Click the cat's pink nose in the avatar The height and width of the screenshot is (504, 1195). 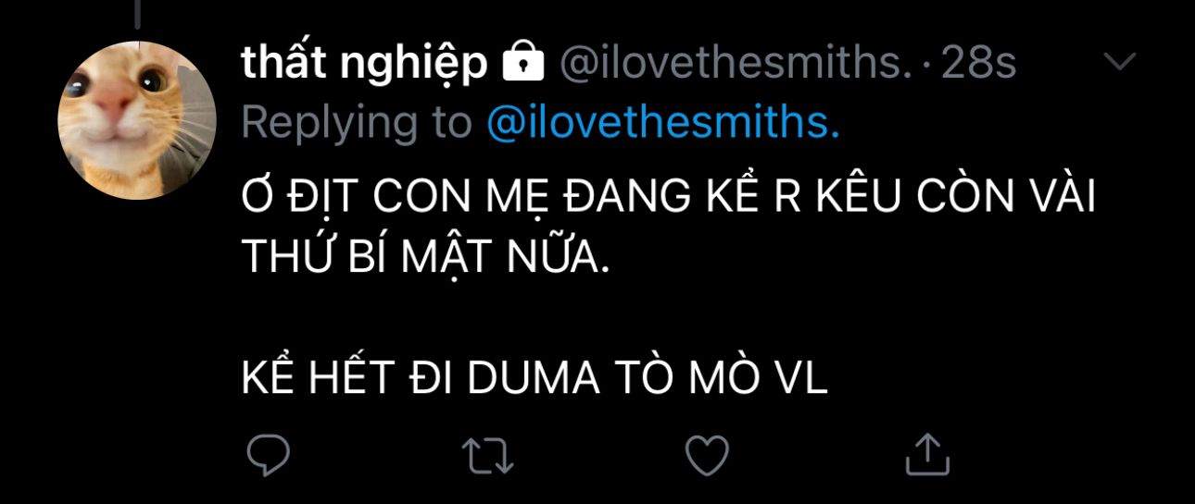[x=117, y=104]
